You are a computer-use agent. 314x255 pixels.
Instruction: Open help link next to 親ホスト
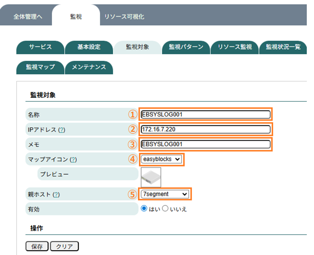click(x=56, y=195)
